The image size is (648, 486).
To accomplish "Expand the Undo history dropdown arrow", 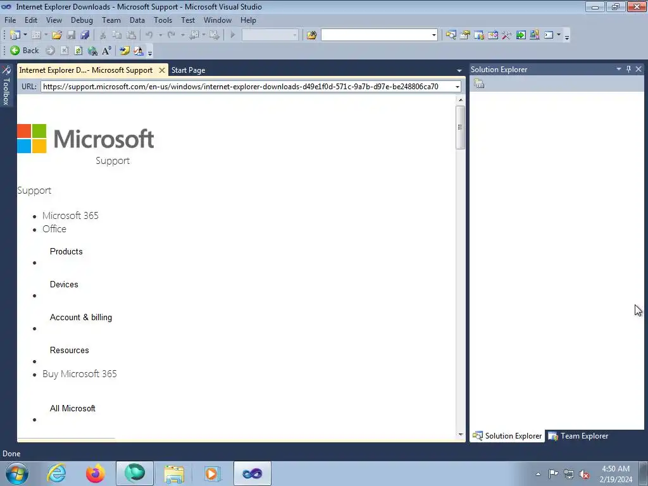I will [x=160, y=35].
